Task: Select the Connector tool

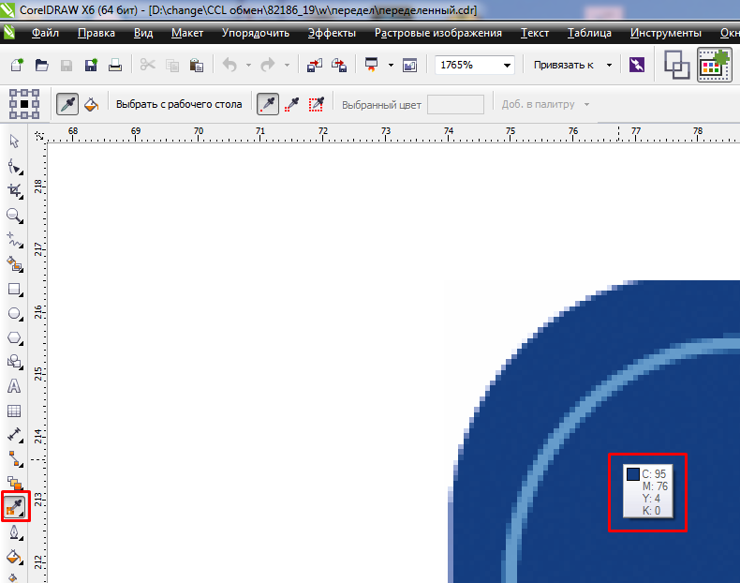Action: [x=15, y=459]
